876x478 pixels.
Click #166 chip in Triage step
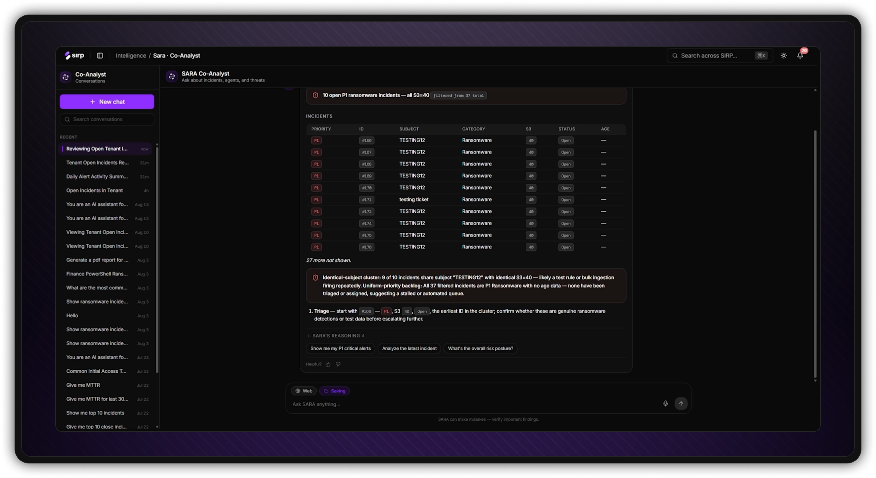(x=366, y=311)
